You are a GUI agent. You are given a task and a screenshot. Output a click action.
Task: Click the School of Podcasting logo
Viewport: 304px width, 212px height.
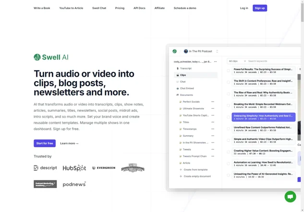tap(133, 168)
